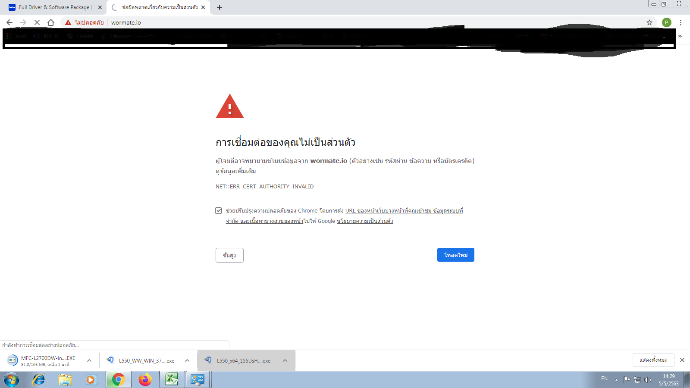Viewport: 690px width, 388px height.
Task: Show hidden bookmarks with double chevron
Action: point(680,36)
